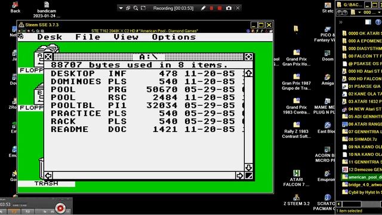Stop recording with the red stop square

[220, 8]
